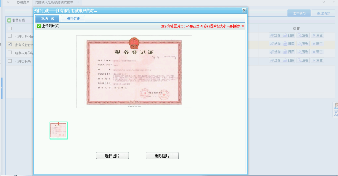Click 清空 in the highlighted second row

pyautogui.click(x=318, y=44)
